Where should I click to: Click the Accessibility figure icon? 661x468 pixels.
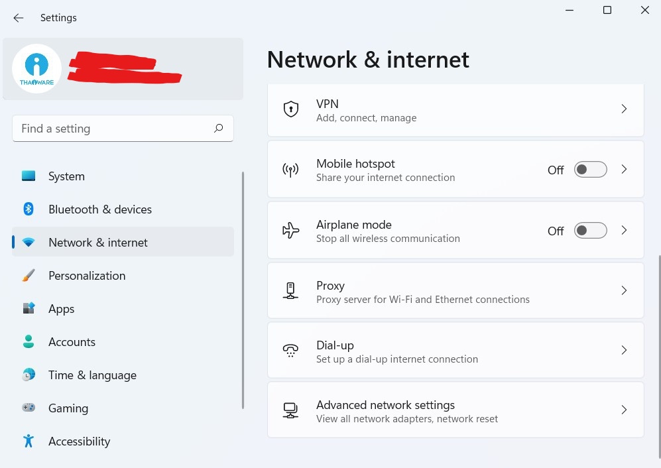(29, 441)
